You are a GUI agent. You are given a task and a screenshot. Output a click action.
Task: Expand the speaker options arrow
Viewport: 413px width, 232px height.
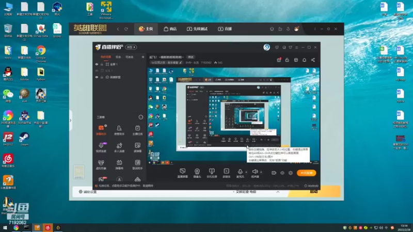pyautogui.click(x=261, y=172)
